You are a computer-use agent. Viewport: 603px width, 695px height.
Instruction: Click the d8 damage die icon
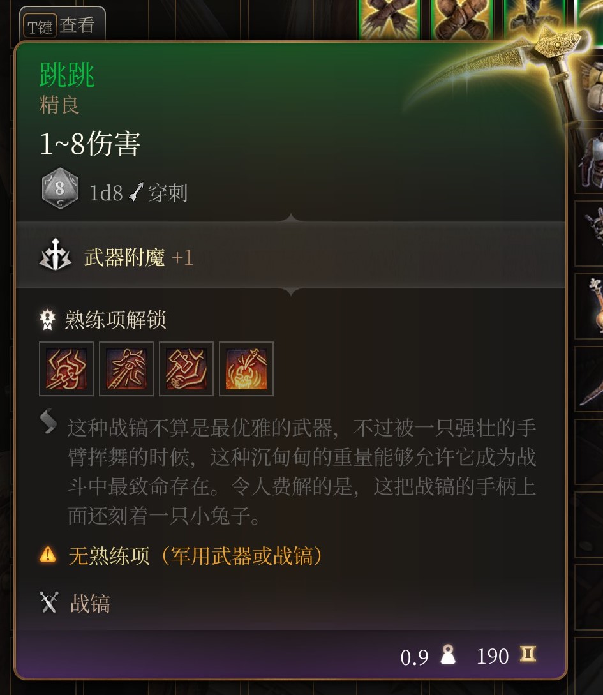[60, 188]
